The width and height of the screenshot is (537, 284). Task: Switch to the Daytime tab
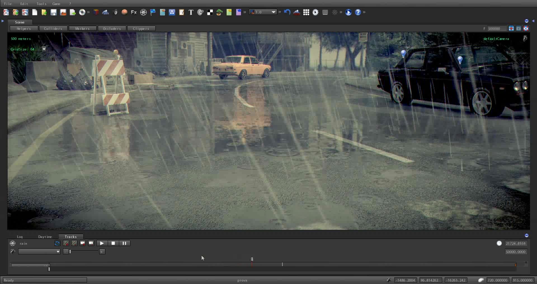[x=45, y=237]
